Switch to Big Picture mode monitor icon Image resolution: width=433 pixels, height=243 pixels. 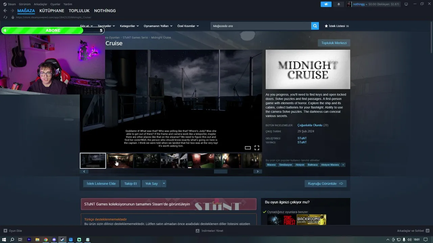coord(406,4)
